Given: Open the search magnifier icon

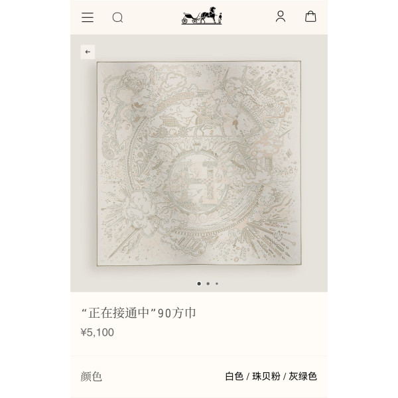Looking at the screenshot, I should (117, 18).
